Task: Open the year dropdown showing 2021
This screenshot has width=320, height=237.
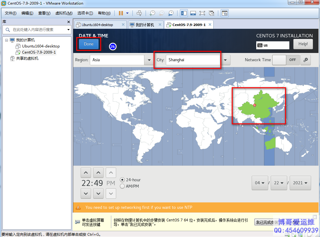Action: tap(300, 183)
